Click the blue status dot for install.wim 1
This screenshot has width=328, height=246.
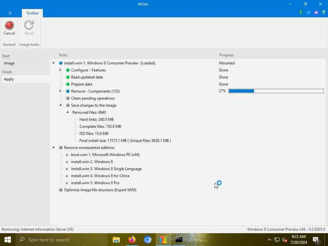click(x=61, y=63)
